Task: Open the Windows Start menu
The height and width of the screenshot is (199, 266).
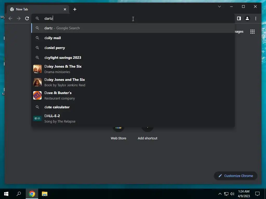Action: (6, 194)
